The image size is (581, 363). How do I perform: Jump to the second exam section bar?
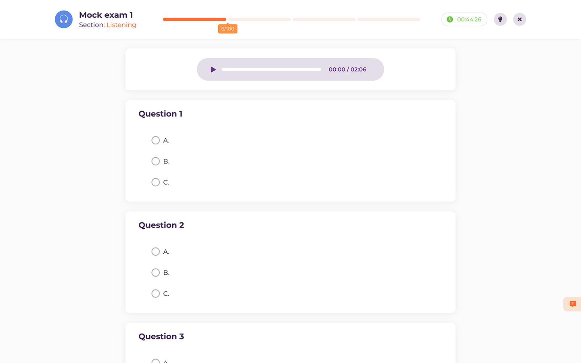259,19
